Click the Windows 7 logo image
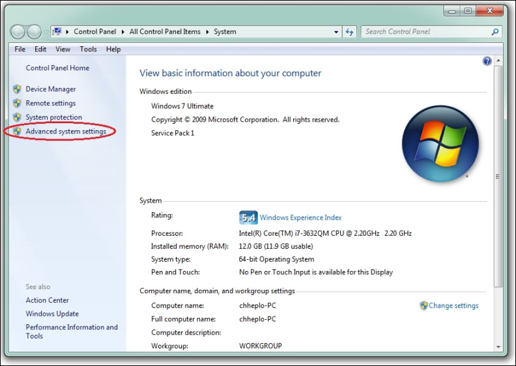 click(x=440, y=144)
